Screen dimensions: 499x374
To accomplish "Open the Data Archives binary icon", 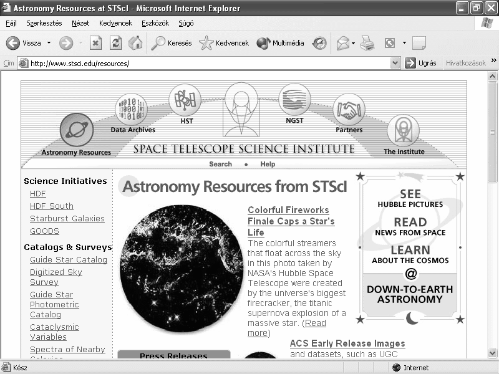I will click(131, 110).
